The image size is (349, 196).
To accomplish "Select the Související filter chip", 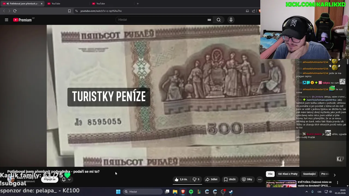I will coord(309,174).
